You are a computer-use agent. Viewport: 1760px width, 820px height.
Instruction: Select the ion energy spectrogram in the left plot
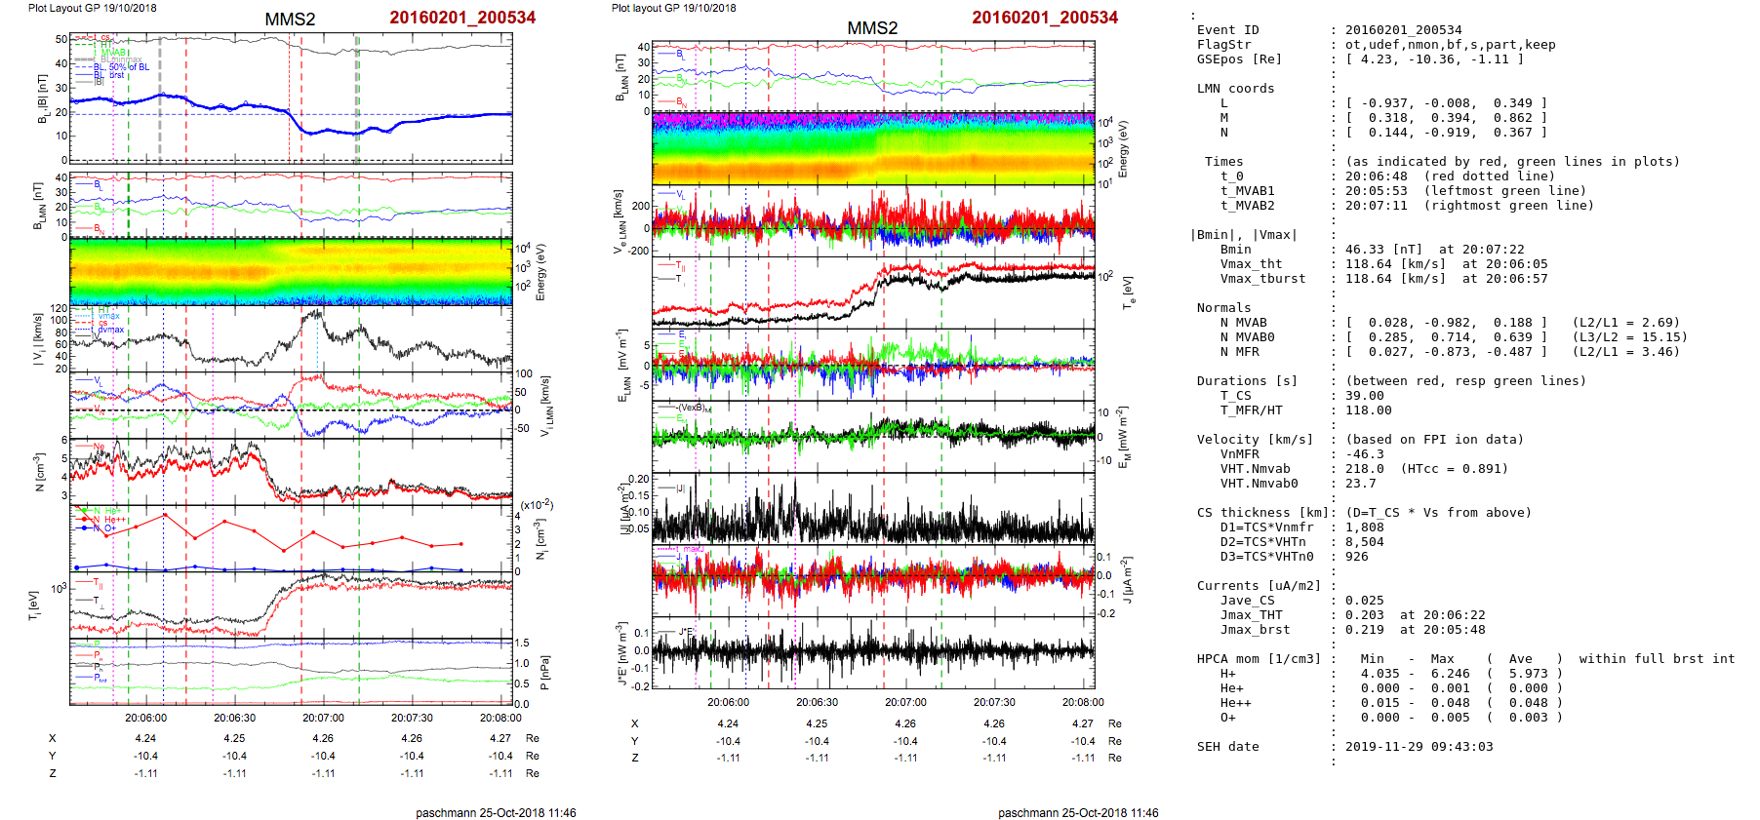pos(291,272)
